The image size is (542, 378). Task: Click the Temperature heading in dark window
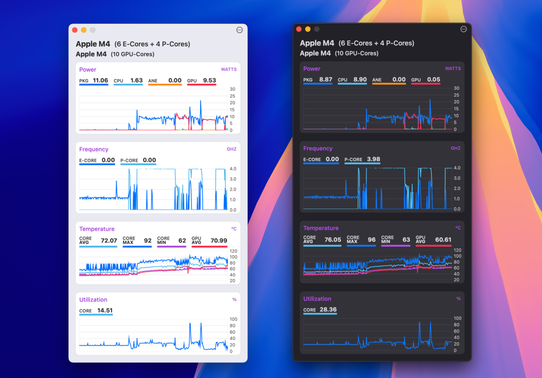[x=321, y=228]
